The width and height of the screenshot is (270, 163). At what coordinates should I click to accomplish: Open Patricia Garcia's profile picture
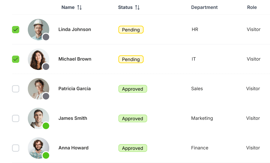38,88
